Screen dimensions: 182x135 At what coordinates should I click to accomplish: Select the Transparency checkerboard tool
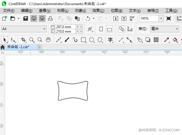156,40
